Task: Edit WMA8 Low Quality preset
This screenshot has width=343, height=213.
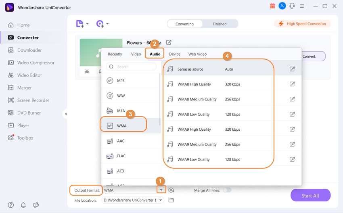Action: [x=292, y=114]
